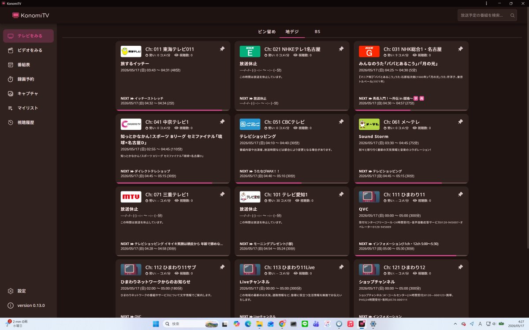Open Google Chrome from the taskbar
This screenshot has width=529, height=330.
click(x=282, y=323)
